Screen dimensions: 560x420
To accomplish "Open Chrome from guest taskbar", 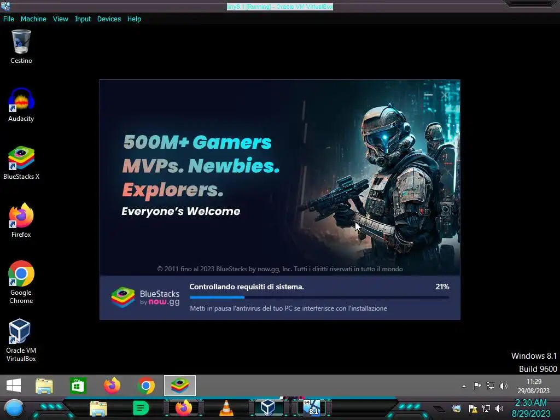I will coord(145,386).
